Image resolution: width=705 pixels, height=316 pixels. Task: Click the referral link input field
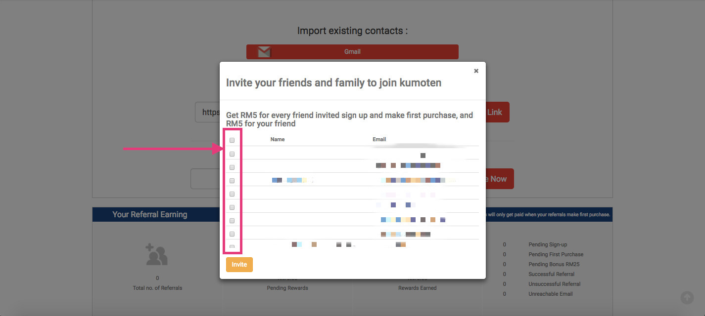[x=207, y=112]
